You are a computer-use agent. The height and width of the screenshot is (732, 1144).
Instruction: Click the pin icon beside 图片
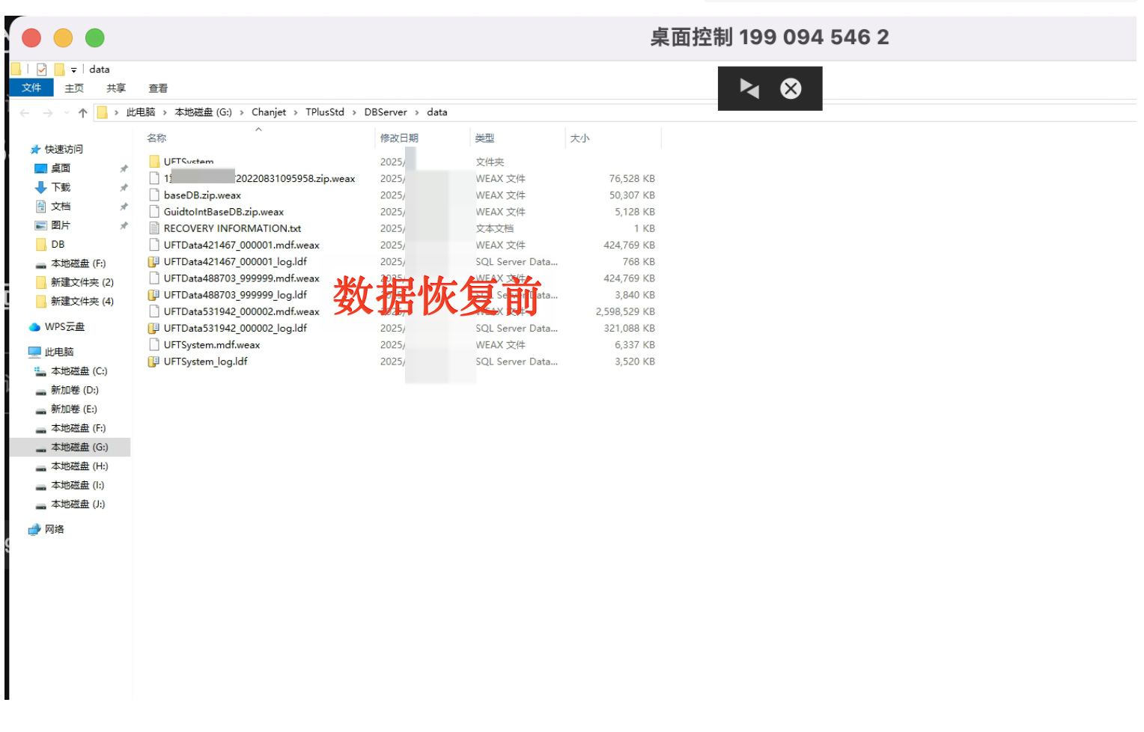tap(124, 225)
